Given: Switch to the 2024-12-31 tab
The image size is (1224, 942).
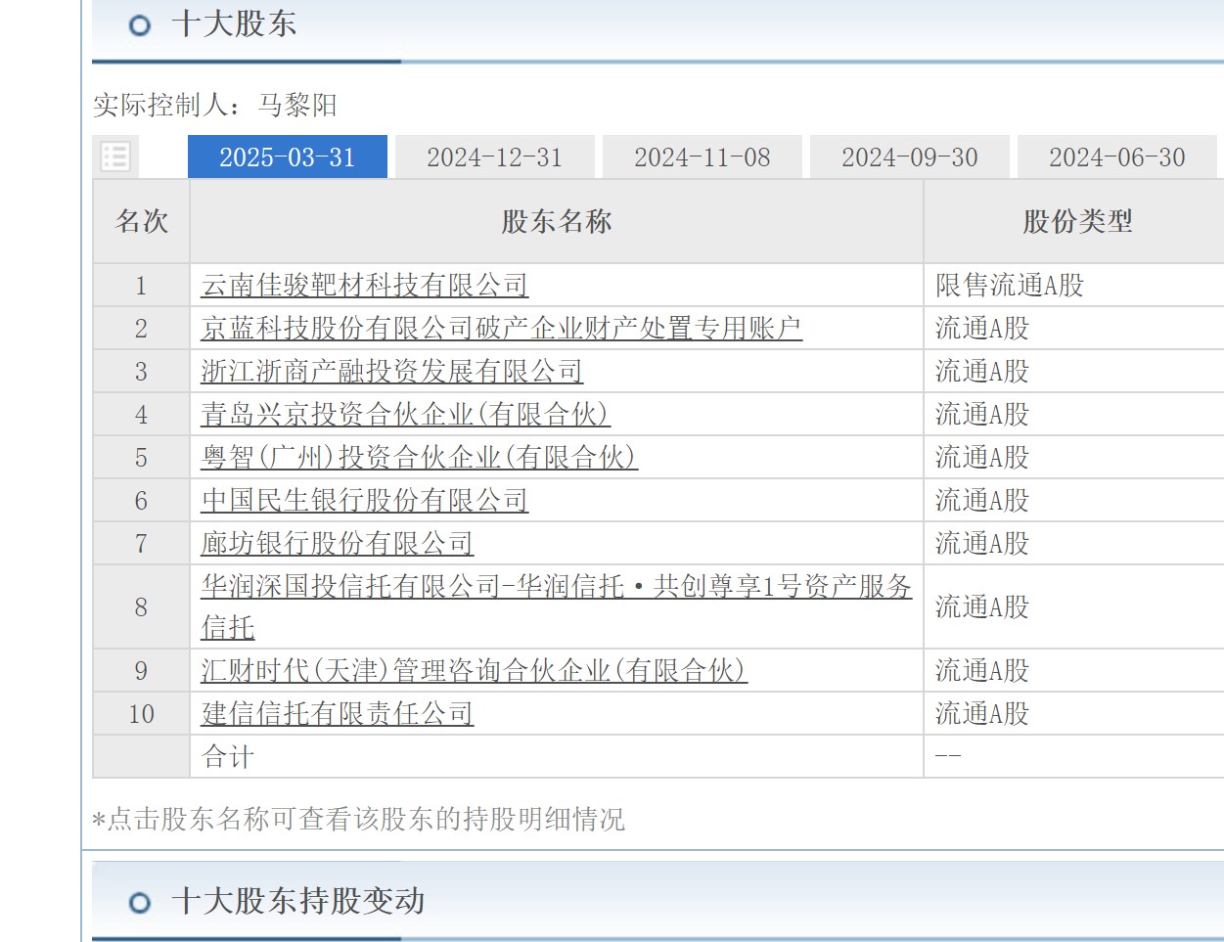Looking at the screenshot, I should point(495,157).
